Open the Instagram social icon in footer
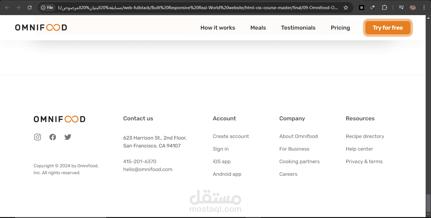431x218 pixels. coord(38,137)
